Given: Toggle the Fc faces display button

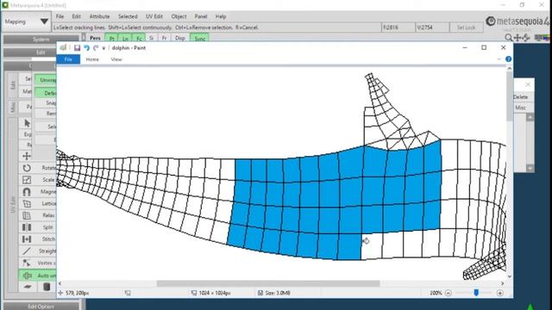Looking at the screenshot, I should pos(139,38).
